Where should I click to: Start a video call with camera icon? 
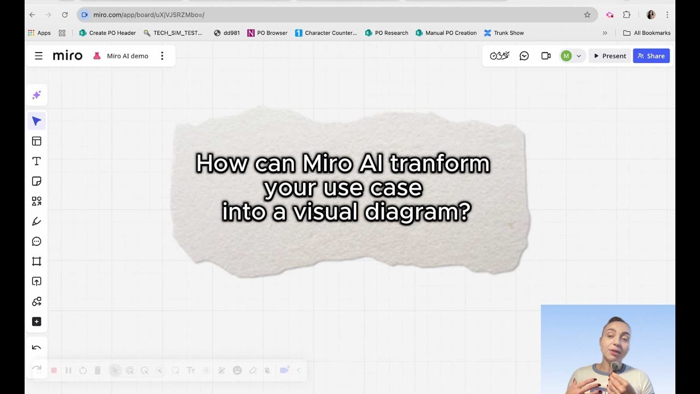point(546,56)
